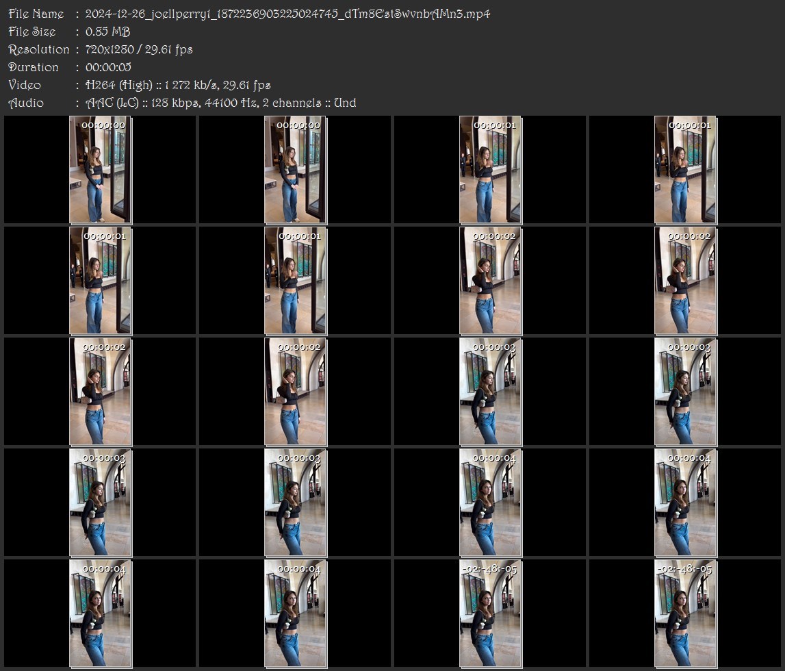Select the fourth frame stamped 00:00:03
785x671 pixels.
(296, 503)
